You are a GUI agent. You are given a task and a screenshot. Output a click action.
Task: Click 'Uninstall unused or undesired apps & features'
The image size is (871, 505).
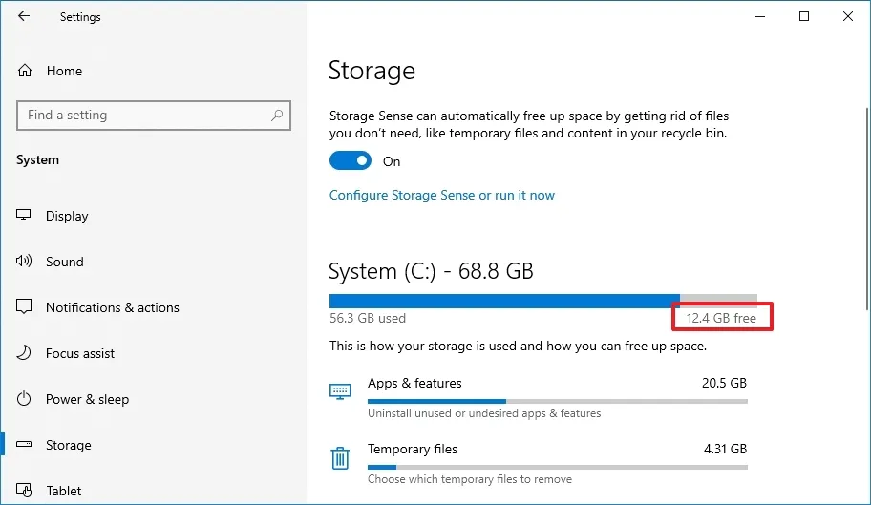[x=484, y=413]
